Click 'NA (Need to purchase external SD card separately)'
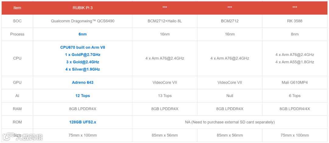The width and height of the screenshot is (329, 143). 230,122
